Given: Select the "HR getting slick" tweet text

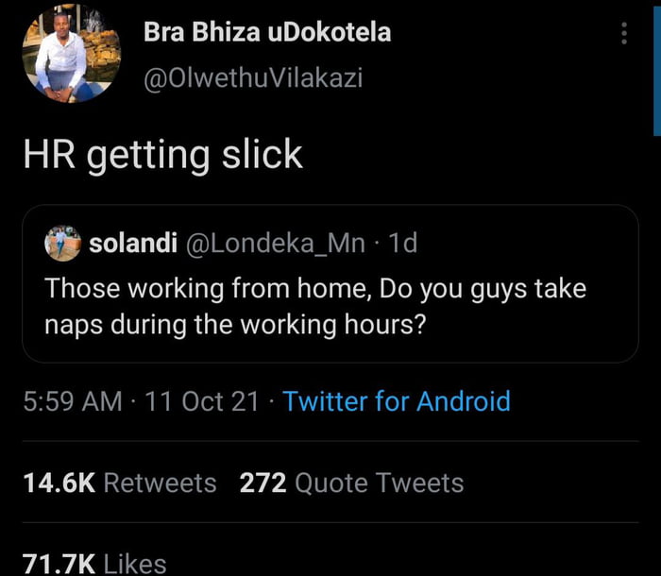Looking at the screenshot, I should (162, 154).
